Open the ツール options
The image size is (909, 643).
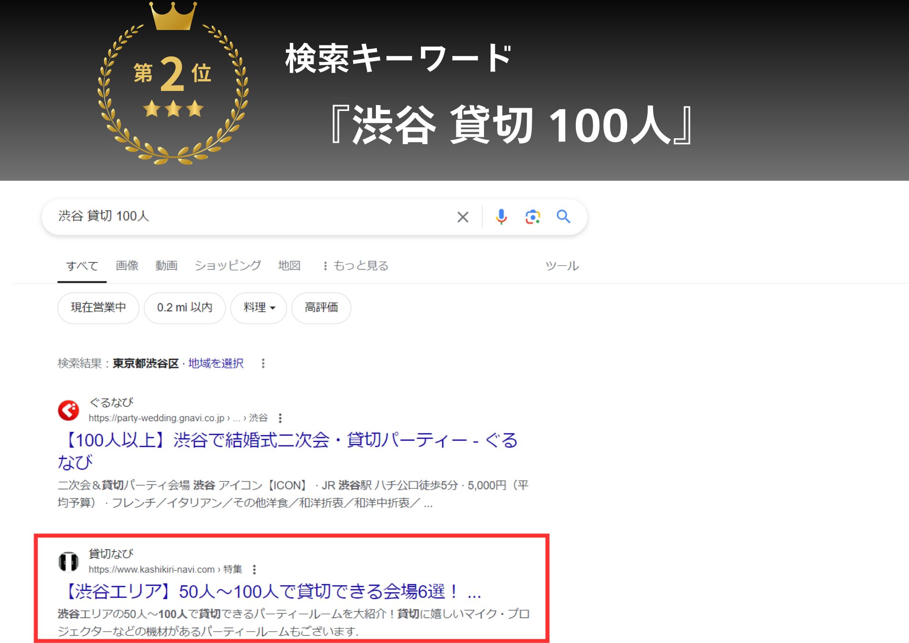(562, 266)
